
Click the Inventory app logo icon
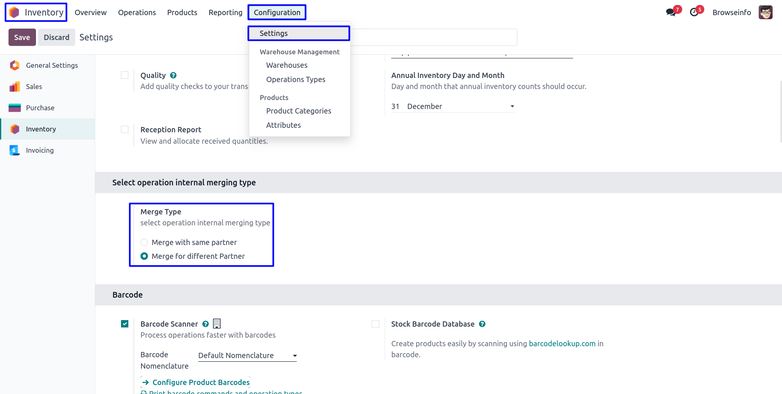pos(14,12)
